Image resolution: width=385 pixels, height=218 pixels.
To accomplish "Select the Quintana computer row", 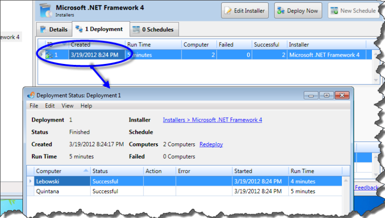I will 185,191.
